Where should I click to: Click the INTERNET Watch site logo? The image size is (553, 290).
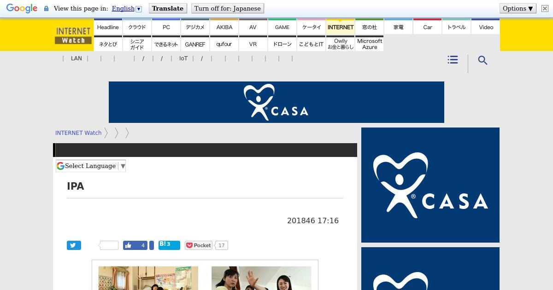[73, 35]
